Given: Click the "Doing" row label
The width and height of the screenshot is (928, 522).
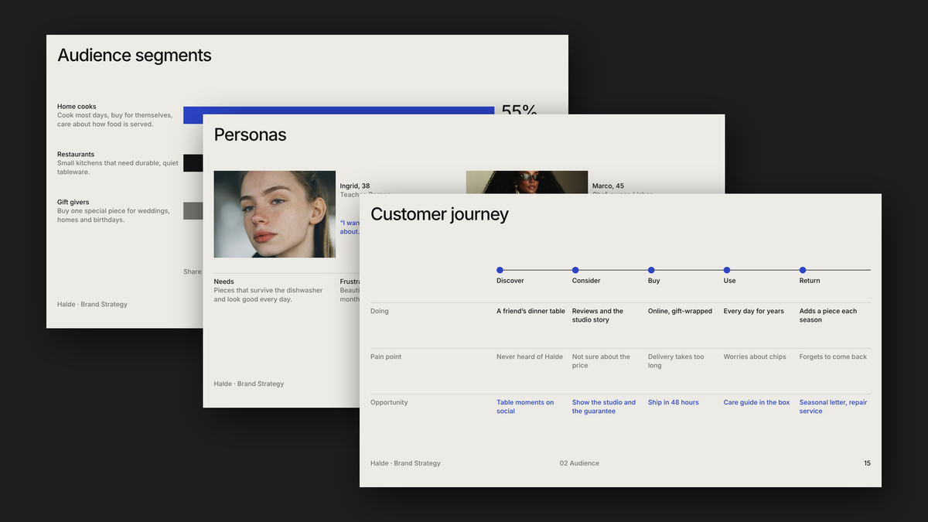Looking at the screenshot, I should point(380,311).
